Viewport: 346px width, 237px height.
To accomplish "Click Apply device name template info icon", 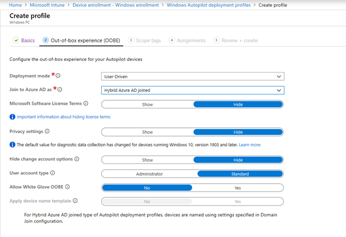I will [x=75, y=201].
